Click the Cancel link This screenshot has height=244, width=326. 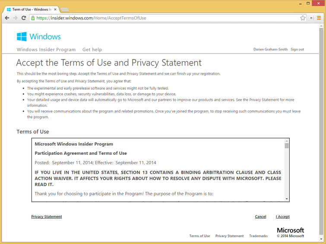(x=260, y=216)
